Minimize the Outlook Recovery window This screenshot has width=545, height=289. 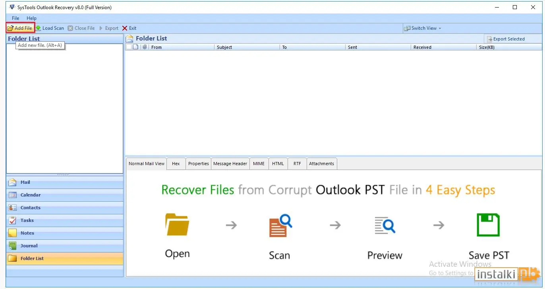497,7
